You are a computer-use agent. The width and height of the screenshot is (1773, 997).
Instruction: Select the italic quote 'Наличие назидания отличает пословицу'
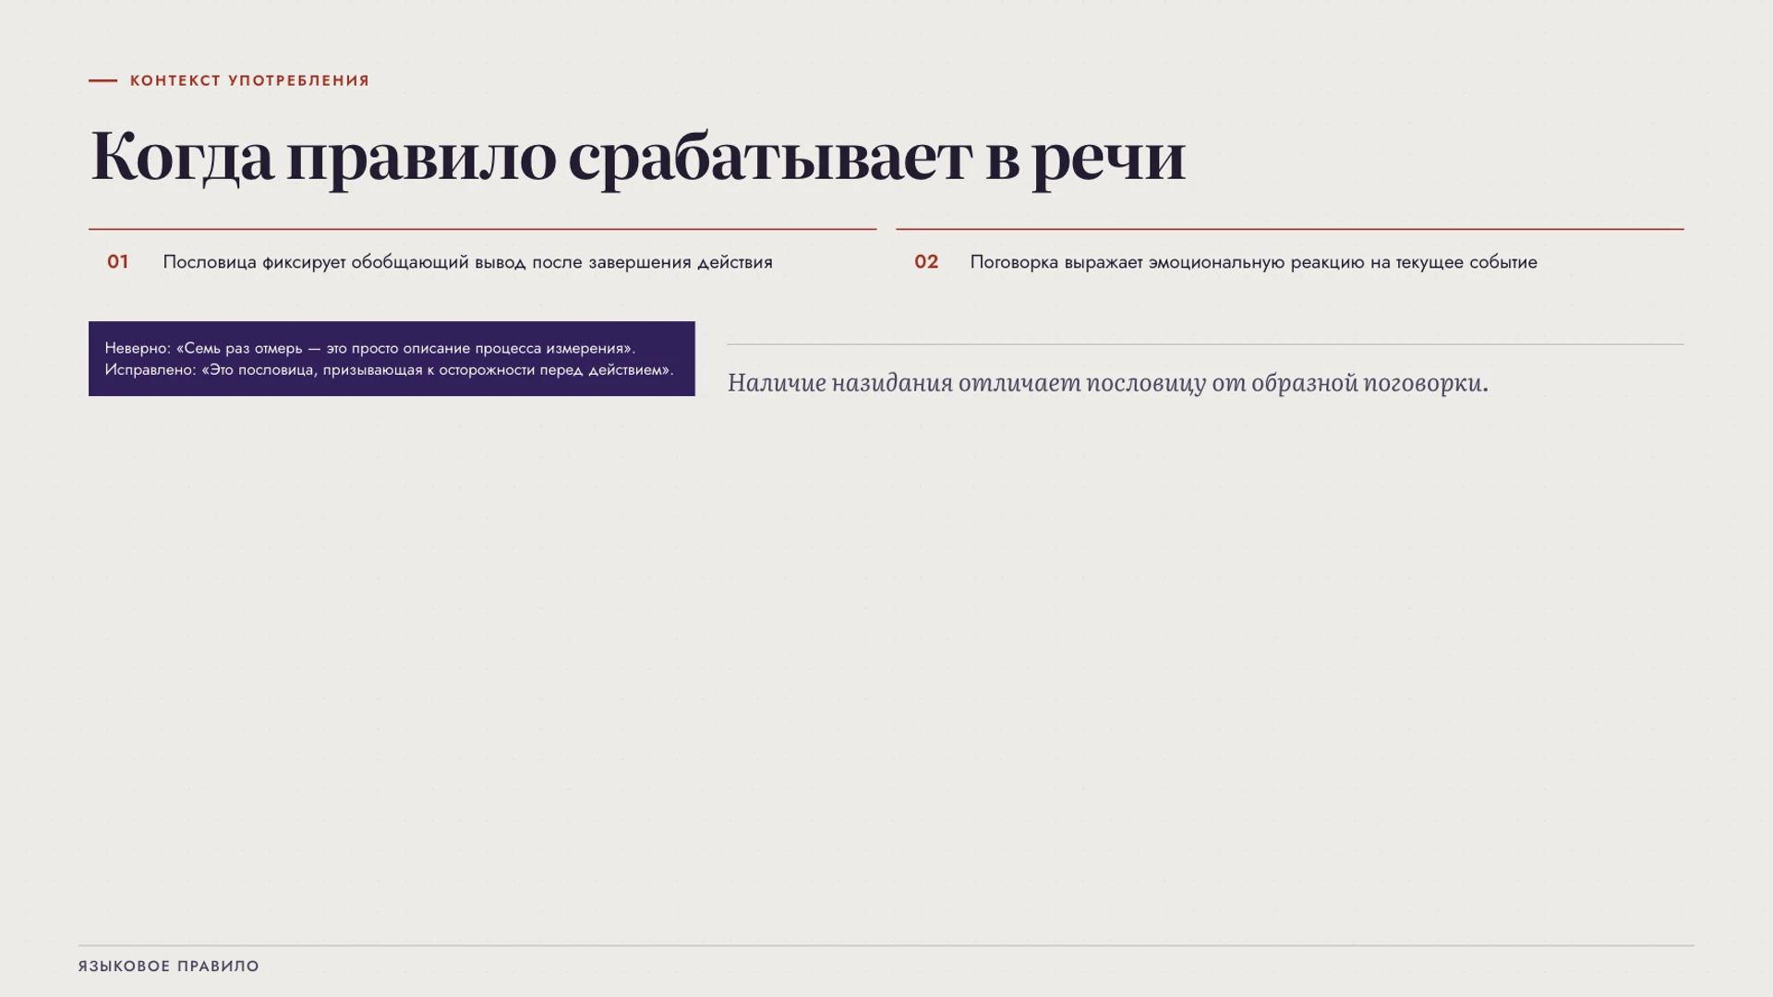pos(1107,382)
